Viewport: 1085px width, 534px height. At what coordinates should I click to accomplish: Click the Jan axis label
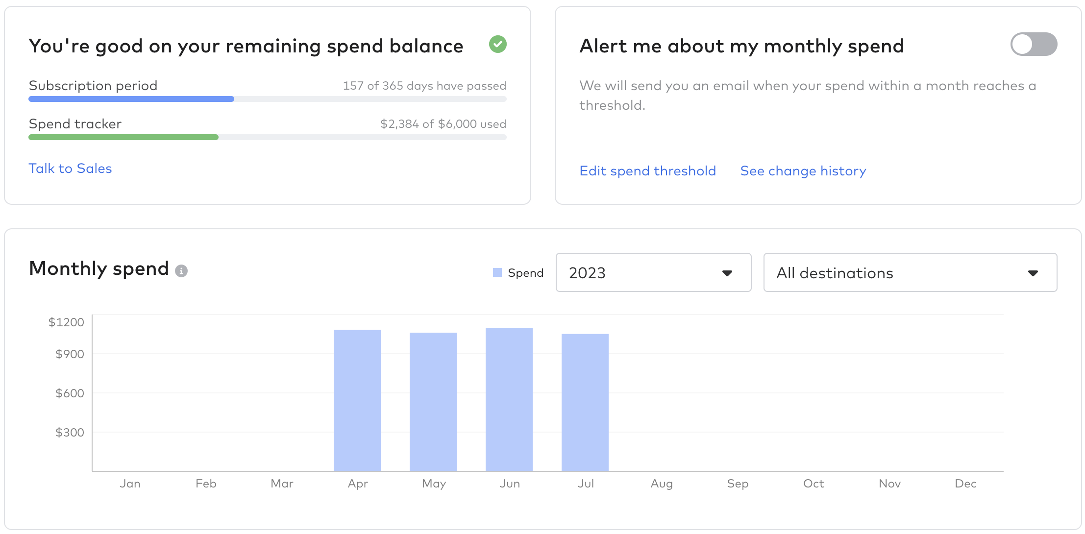(x=130, y=484)
